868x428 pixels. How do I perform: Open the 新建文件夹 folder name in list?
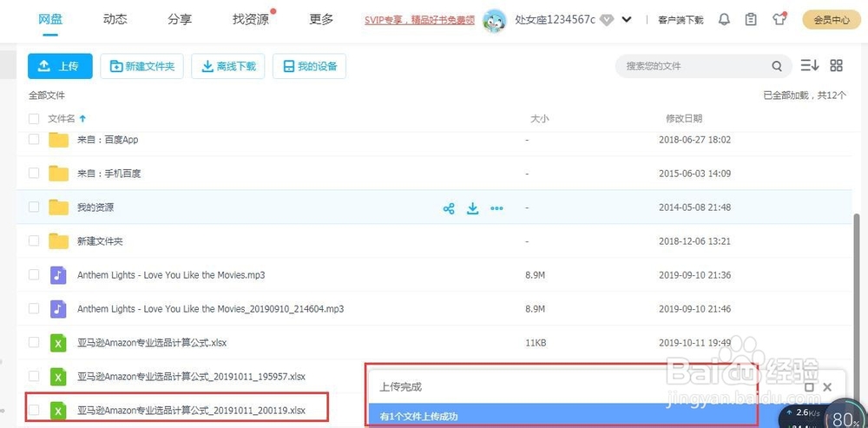tap(100, 241)
